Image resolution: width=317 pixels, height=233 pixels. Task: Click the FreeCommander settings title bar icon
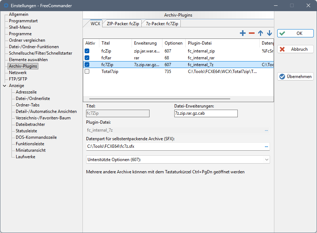(x=6, y=6)
